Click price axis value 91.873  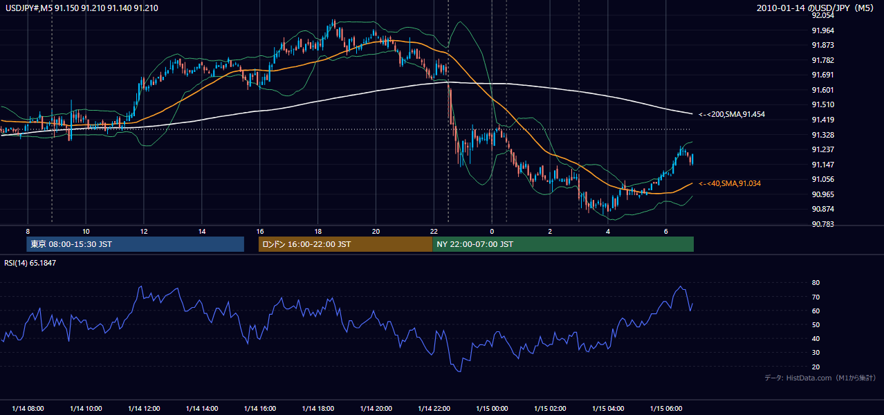pyautogui.click(x=822, y=46)
